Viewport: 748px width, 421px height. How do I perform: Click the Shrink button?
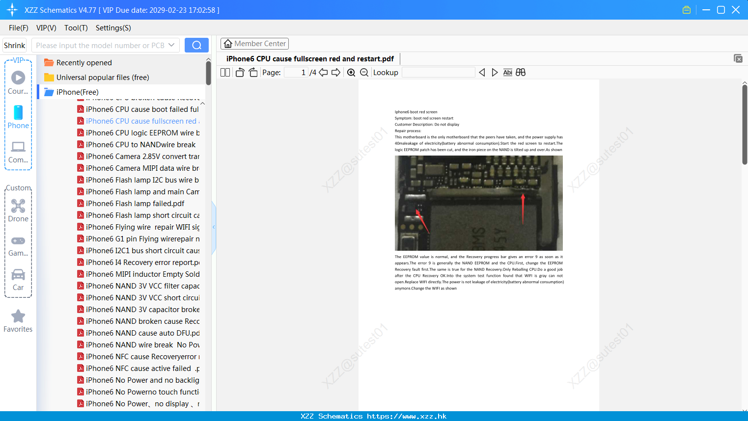click(15, 45)
